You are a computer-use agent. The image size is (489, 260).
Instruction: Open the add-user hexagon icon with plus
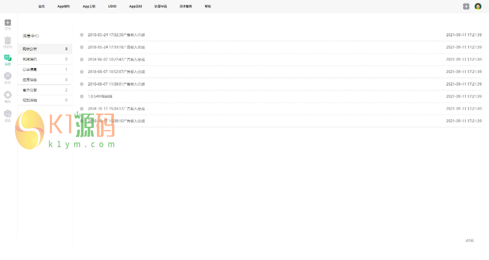point(8,114)
